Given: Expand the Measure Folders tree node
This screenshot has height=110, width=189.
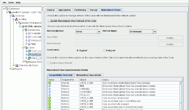Looking at the screenshot, I should [x=23, y=62].
